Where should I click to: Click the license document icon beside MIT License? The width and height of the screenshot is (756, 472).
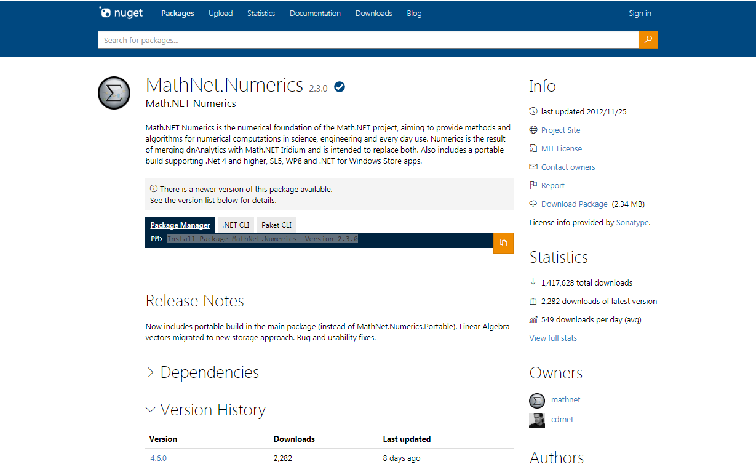[x=533, y=148]
